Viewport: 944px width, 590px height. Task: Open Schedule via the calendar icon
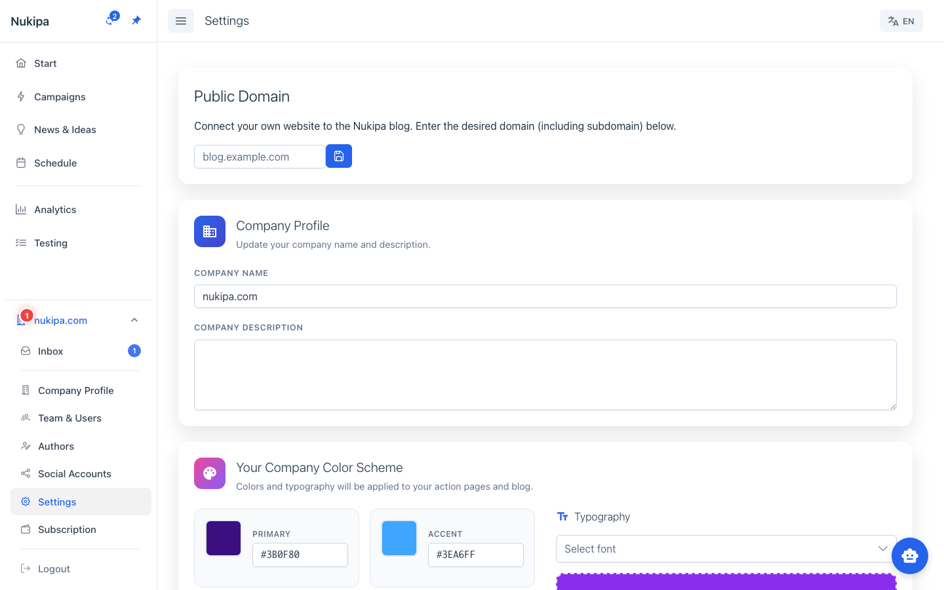coord(22,163)
